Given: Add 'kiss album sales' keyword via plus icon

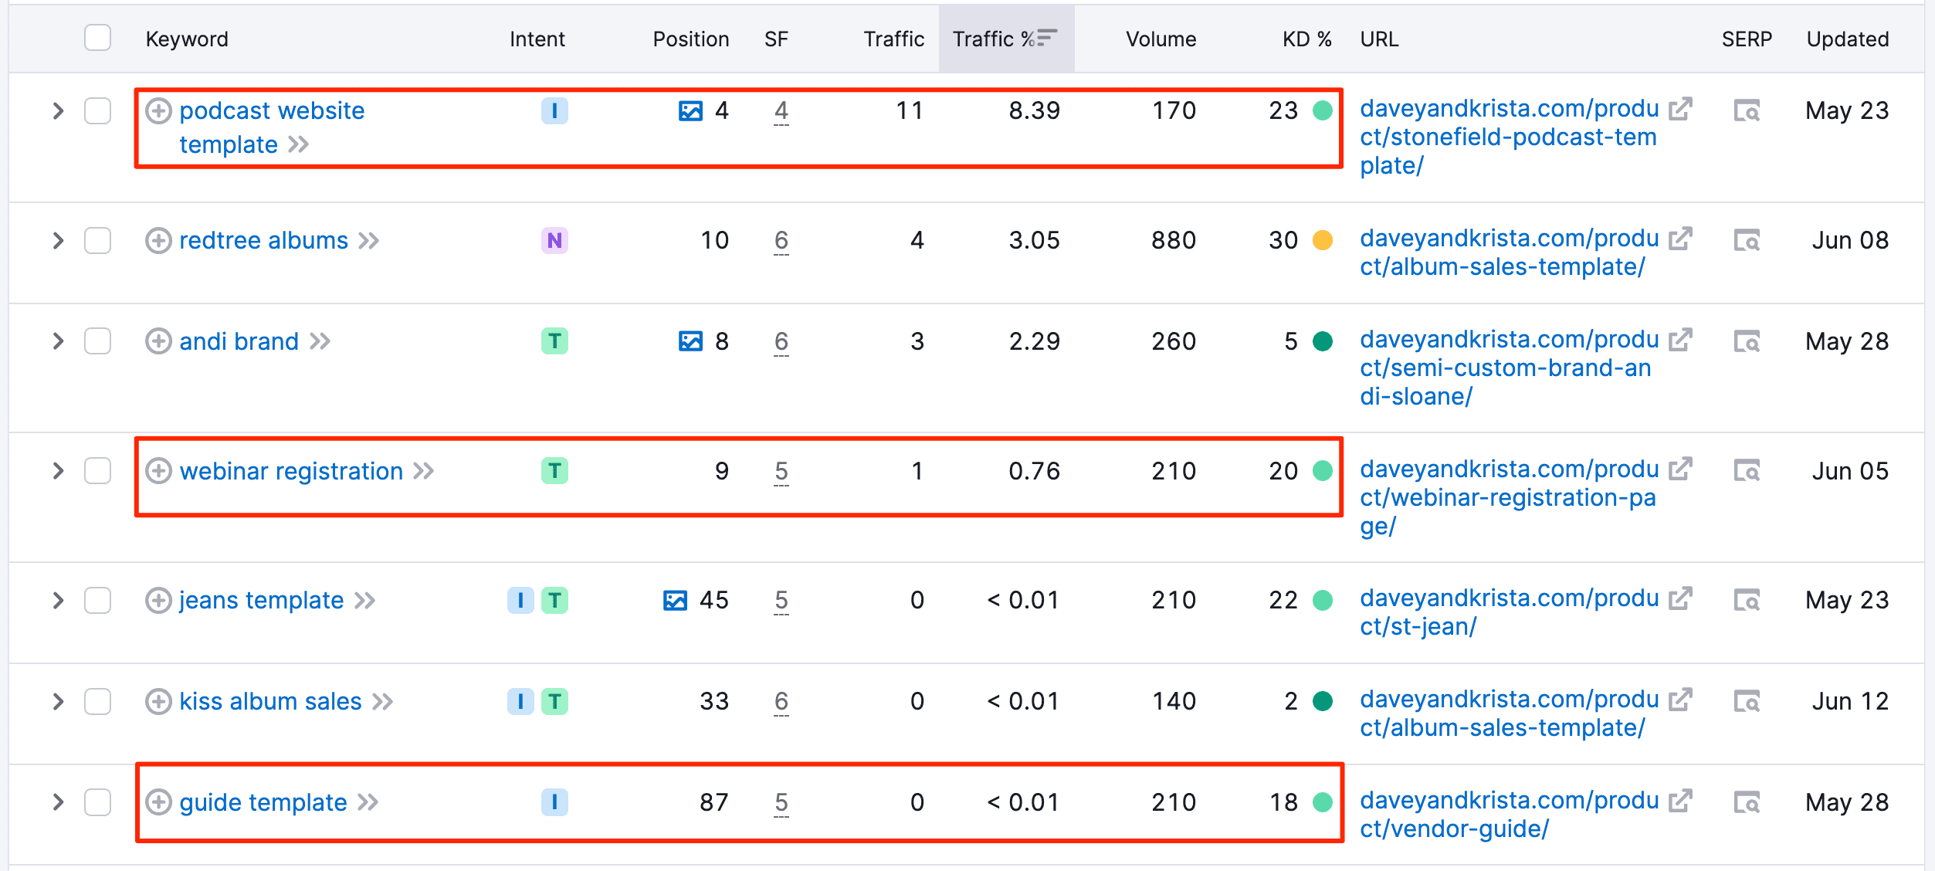Looking at the screenshot, I should click(x=158, y=702).
